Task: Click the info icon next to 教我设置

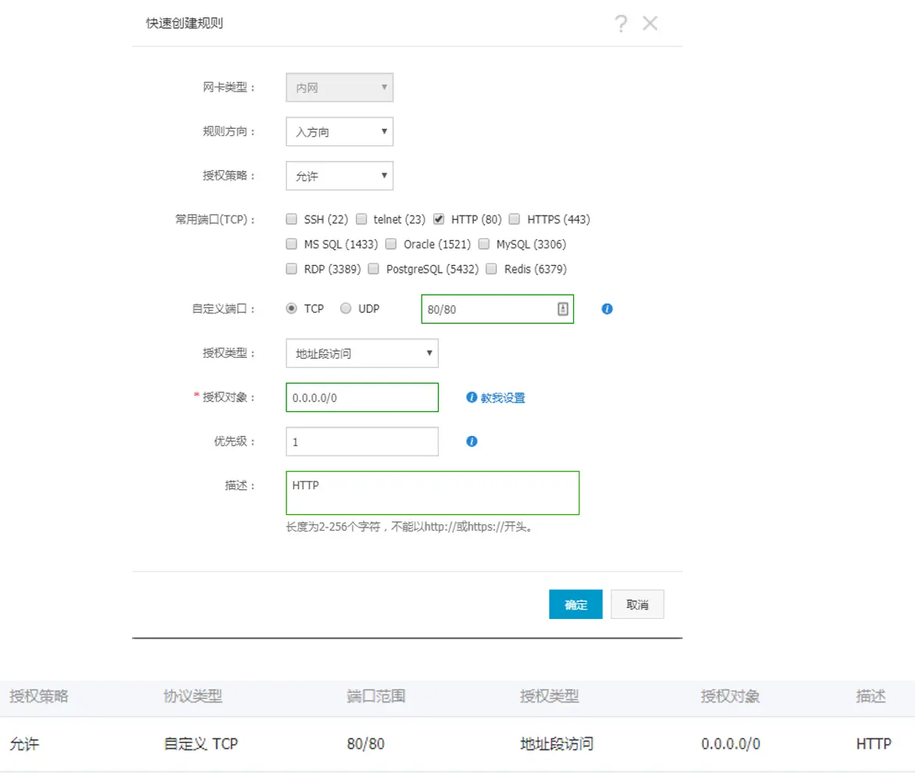Action: (471, 397)
